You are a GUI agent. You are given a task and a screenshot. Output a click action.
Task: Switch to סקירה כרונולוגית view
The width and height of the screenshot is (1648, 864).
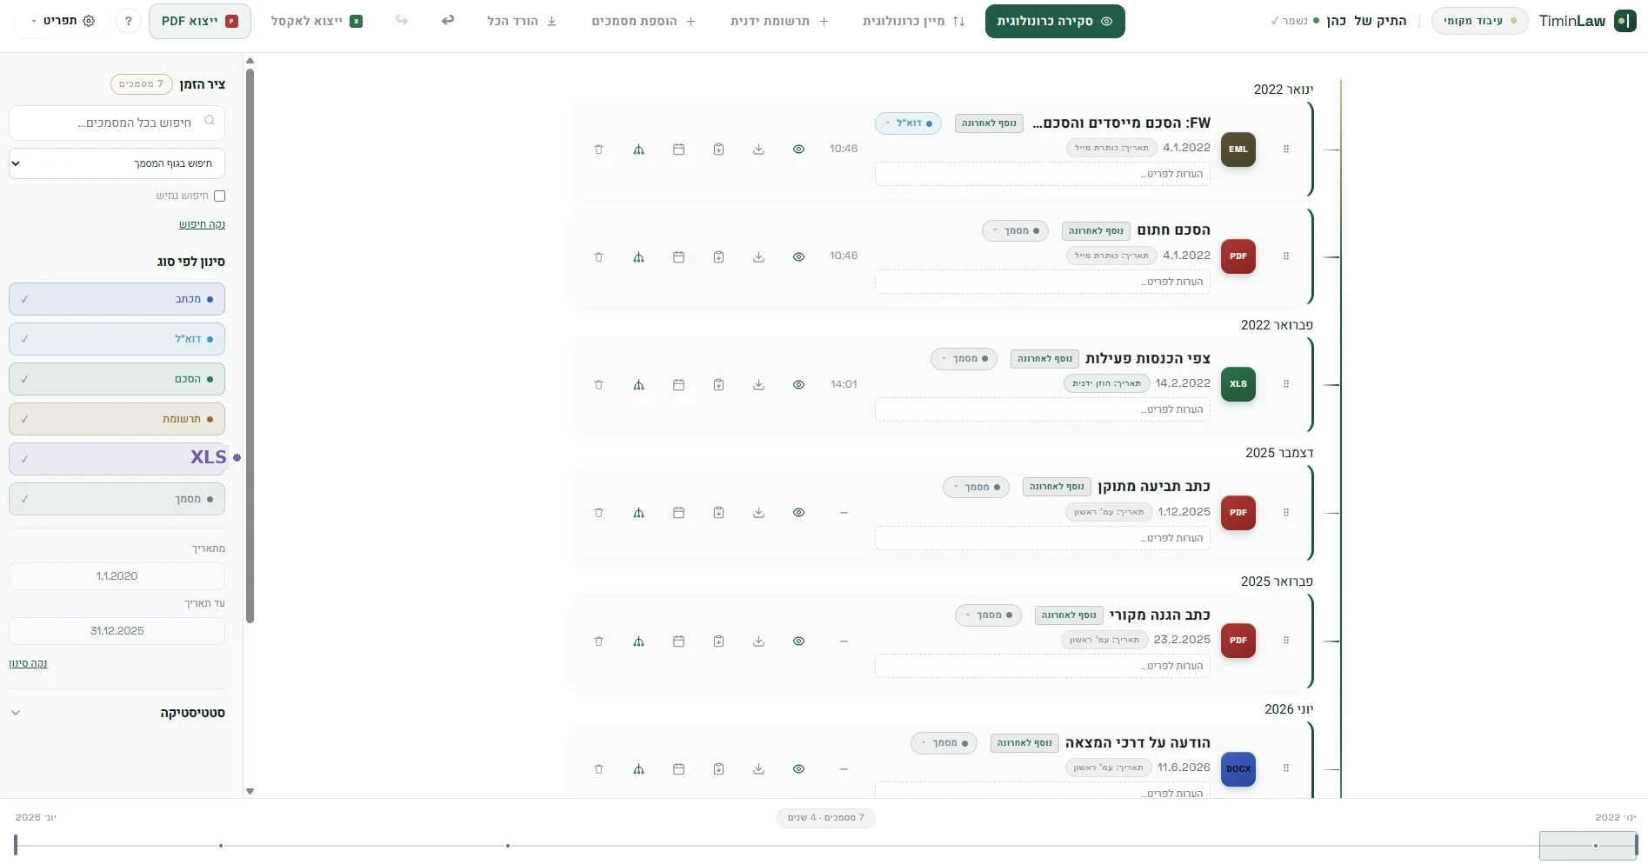pyautogui.click(x=1055, y=21)
